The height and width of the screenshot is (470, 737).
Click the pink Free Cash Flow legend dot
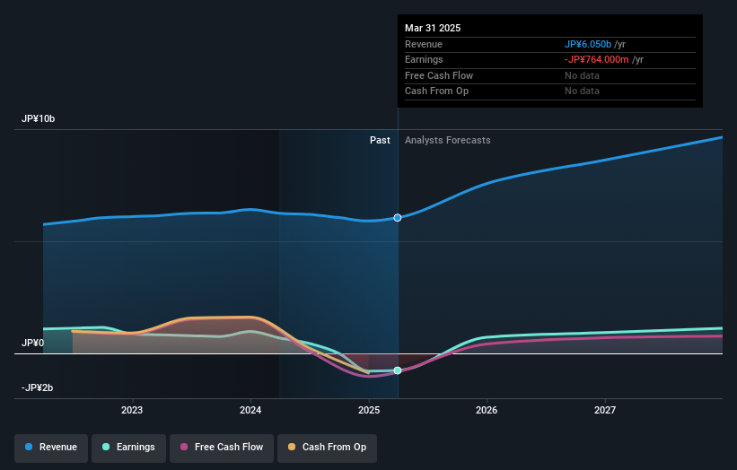(184, 447)
